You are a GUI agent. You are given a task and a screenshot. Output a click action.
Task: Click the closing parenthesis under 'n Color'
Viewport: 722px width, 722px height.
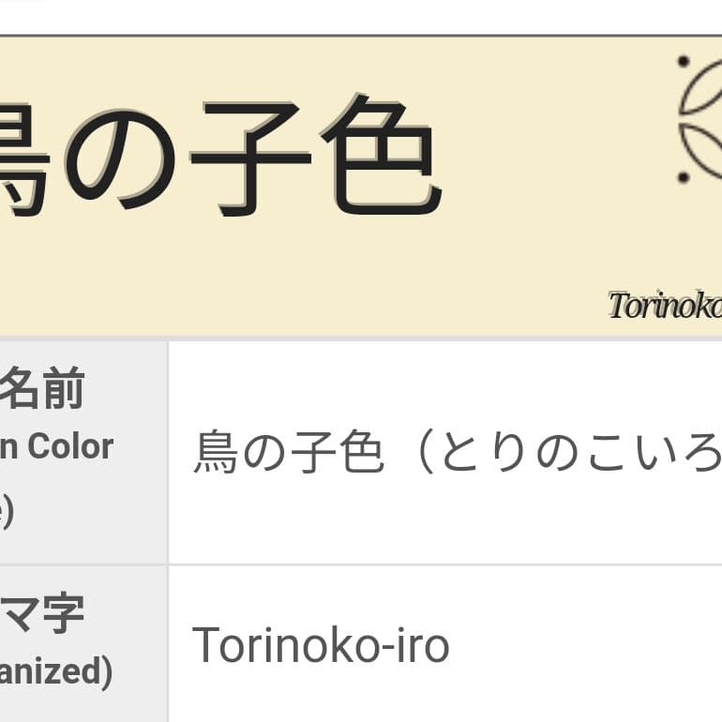coord(7,513)
